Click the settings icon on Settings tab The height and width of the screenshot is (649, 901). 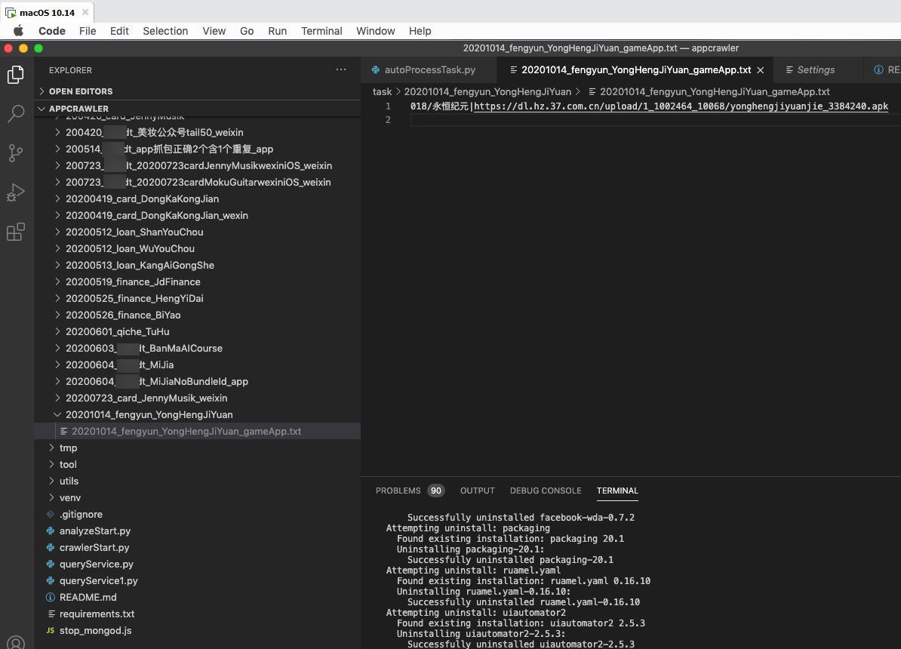789,69
